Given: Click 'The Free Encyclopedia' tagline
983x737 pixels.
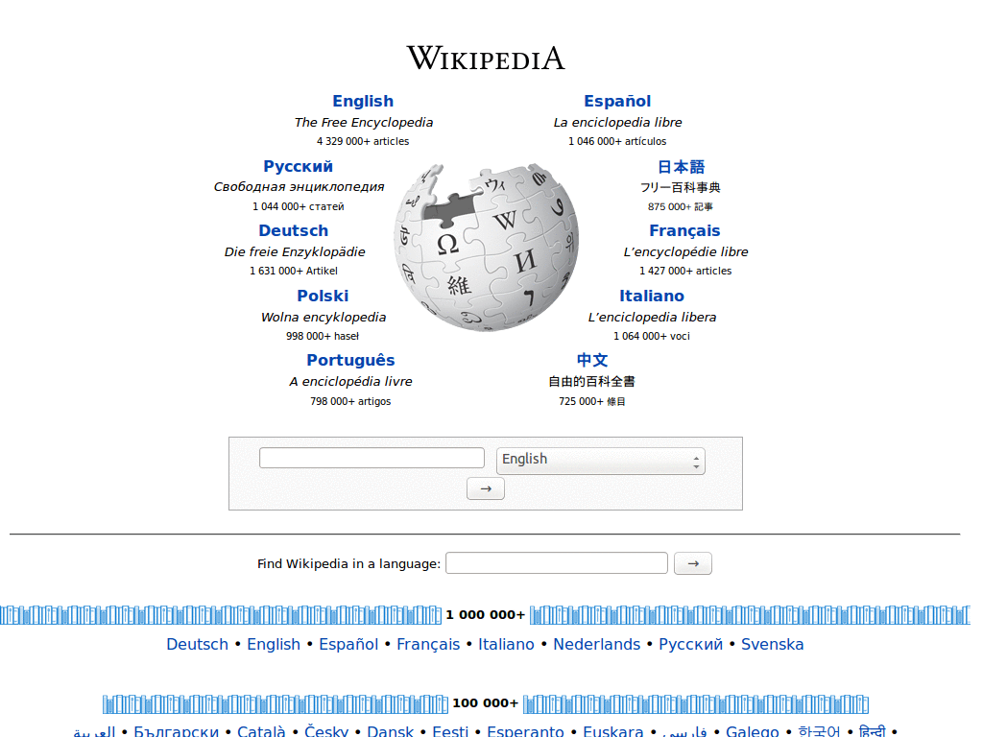Looking at the screenshot, I should click(x=364, y=122).
